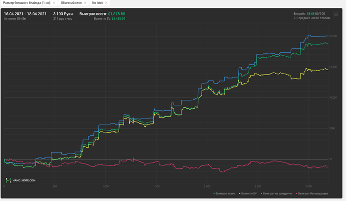Toggle 'Выиграл всего' line in legend
The width and height of the screenshot is (346, 201).
[224, 194]
